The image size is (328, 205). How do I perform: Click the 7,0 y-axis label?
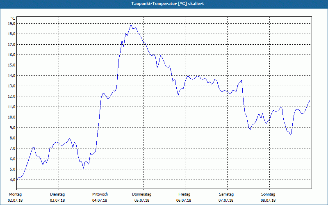[12, 148]
